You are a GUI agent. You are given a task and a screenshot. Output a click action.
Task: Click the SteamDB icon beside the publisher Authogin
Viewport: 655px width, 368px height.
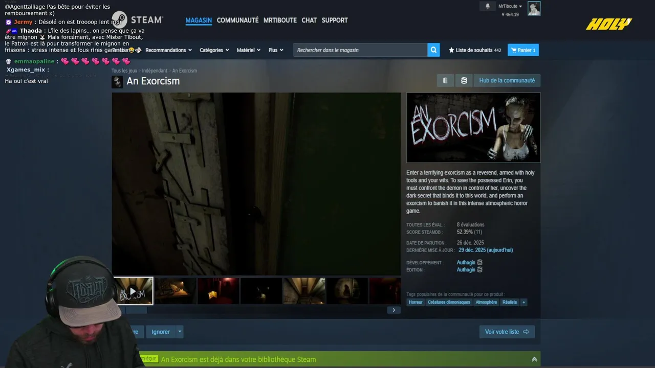click(479, 270)
